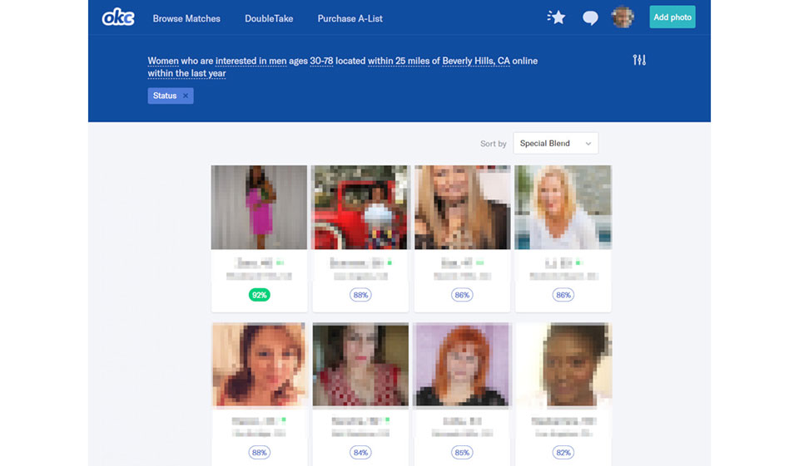Click Purchase A-List in the navigation bar
799x466 pixels.
click(350, 18)
